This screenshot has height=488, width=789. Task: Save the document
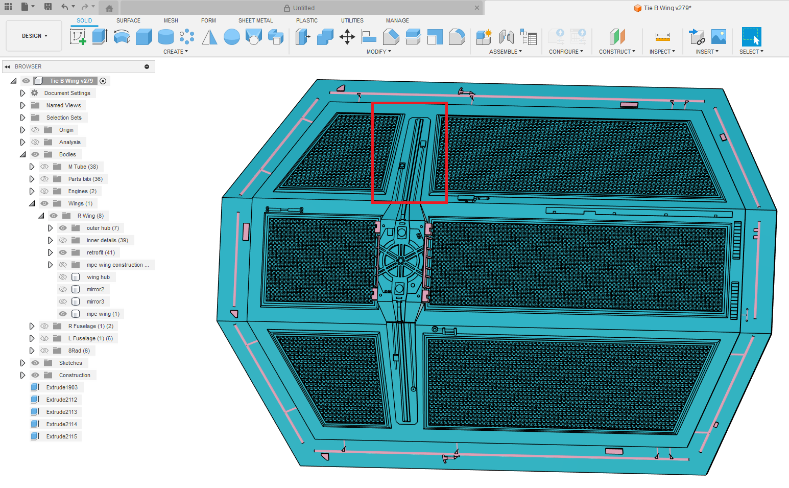[x=48, y=7]
